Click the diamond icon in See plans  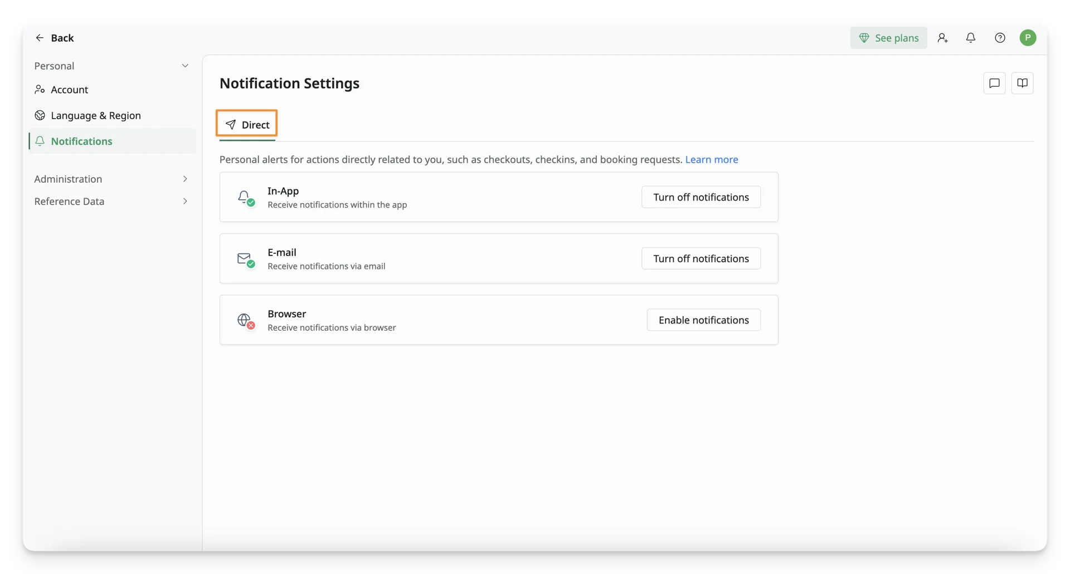864,38
